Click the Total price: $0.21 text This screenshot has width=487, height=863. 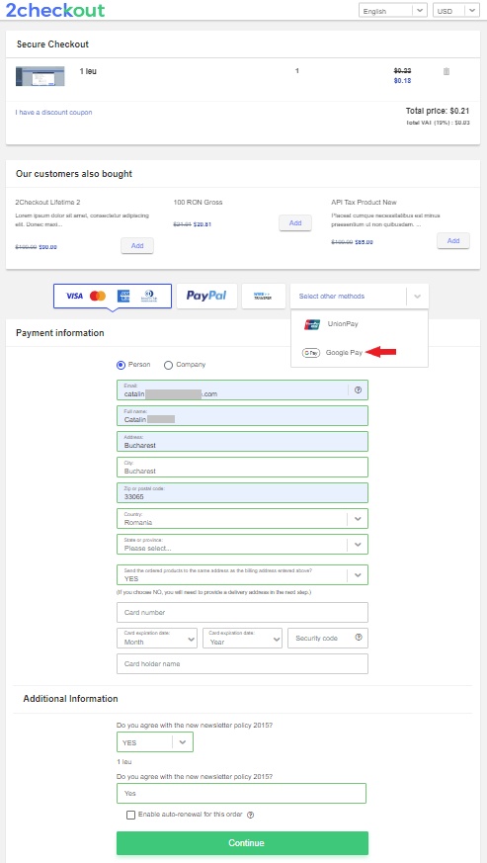(438, 111)
